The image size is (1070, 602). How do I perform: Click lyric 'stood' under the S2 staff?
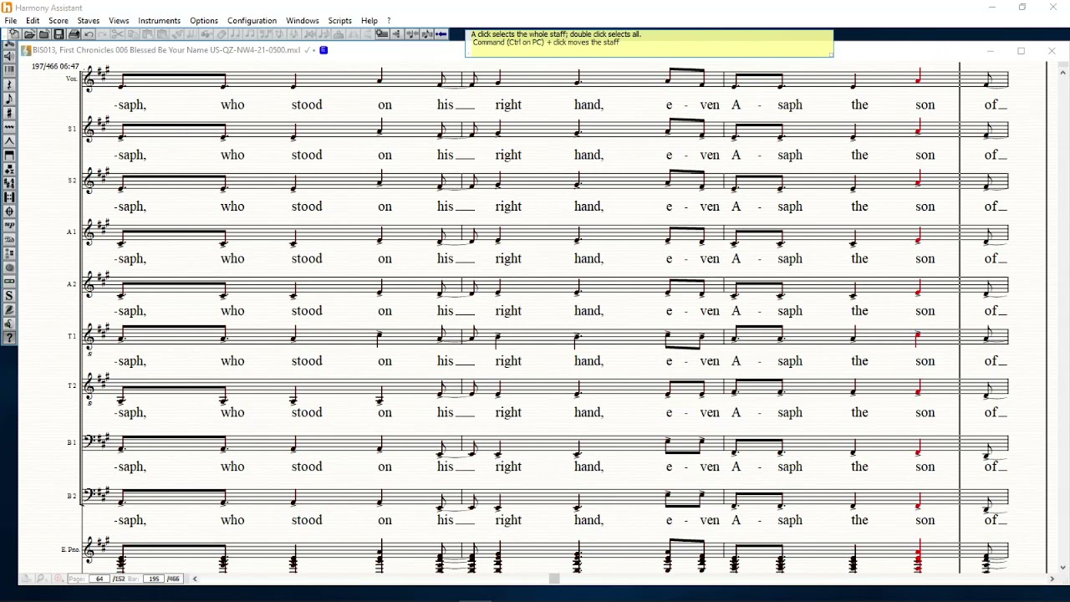(x=307, y=207)
